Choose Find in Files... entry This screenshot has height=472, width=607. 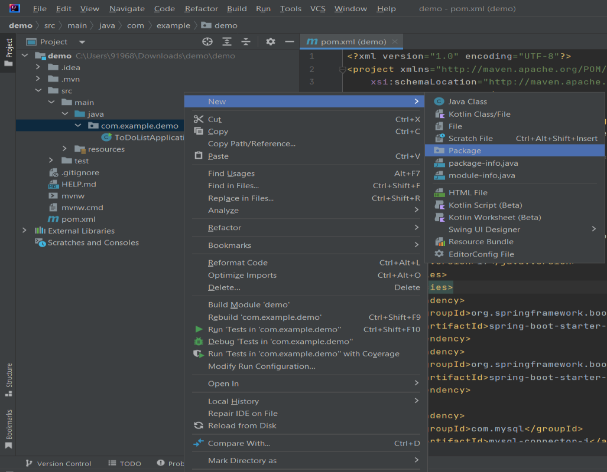306,186
